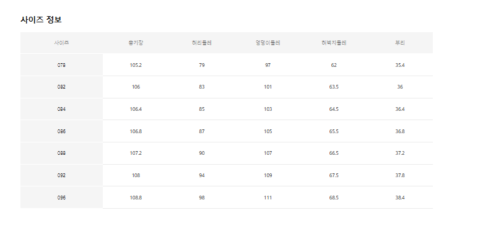Viewport: 488px width, 244px height.
Task: Click the thigh value 63.5 cell
Action: 334,87
